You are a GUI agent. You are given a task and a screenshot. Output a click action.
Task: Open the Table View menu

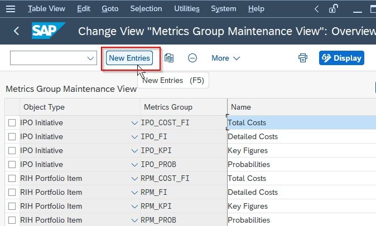[46, 9]
